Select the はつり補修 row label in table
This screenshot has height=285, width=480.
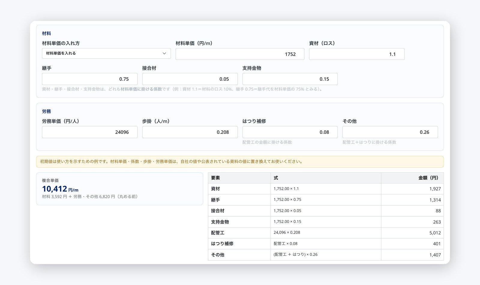(239, 244)
